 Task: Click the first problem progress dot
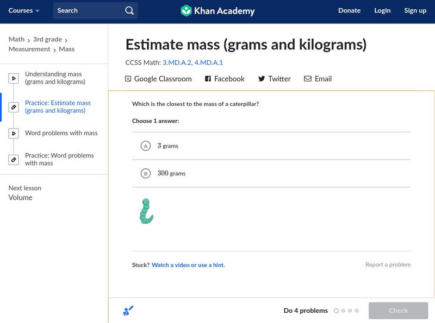[337, 311]
